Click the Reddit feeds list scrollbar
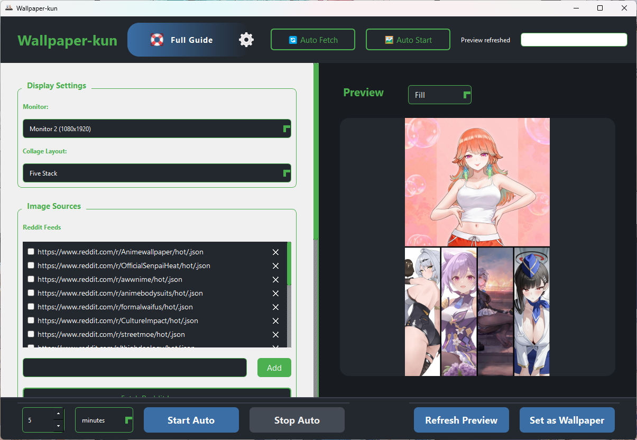 (289, 263)
